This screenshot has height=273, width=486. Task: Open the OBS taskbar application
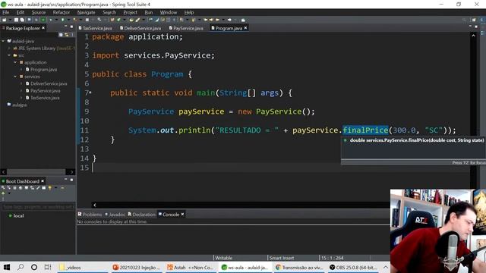(x=353, y=268)
